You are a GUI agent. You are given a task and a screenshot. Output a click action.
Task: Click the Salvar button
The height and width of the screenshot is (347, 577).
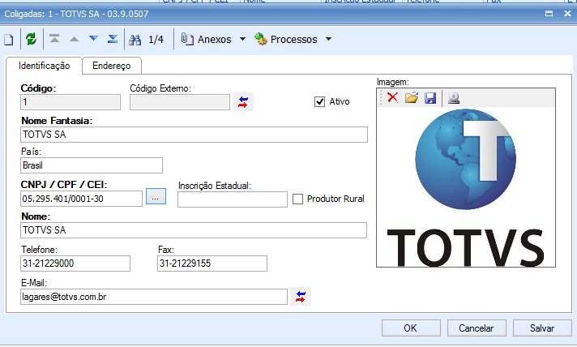(542, 328)
